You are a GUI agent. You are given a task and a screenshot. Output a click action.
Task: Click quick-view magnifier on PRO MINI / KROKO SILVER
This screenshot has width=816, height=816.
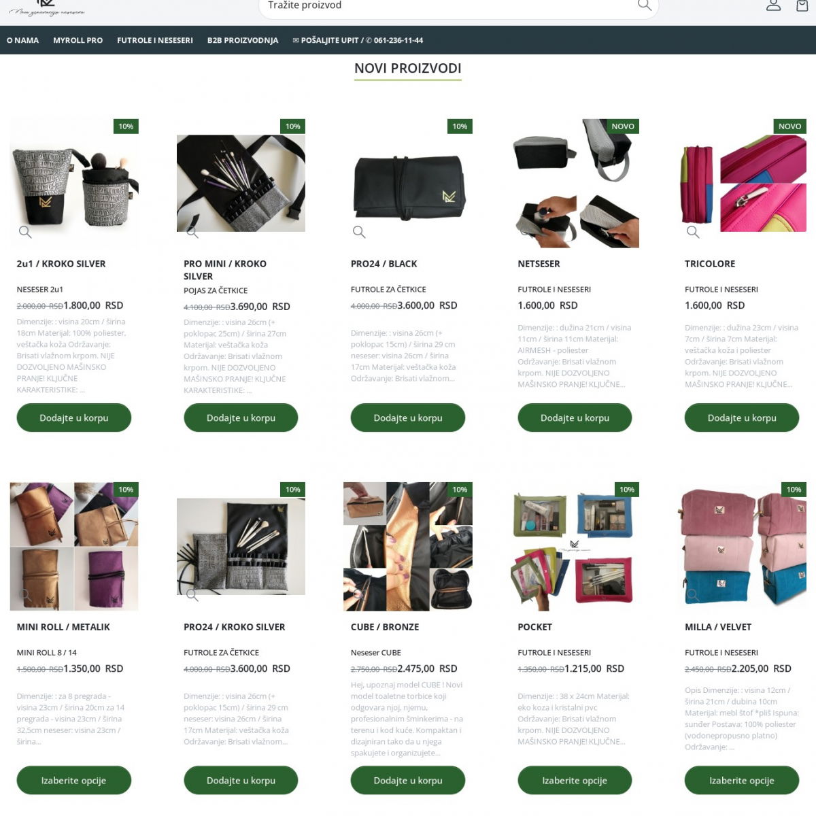pyautogui.click(x=192, y=232)
